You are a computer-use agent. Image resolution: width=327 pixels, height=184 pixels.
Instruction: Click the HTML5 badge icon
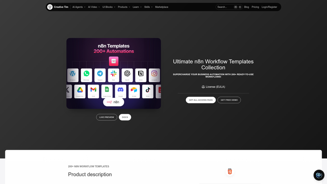coord(230,171)
